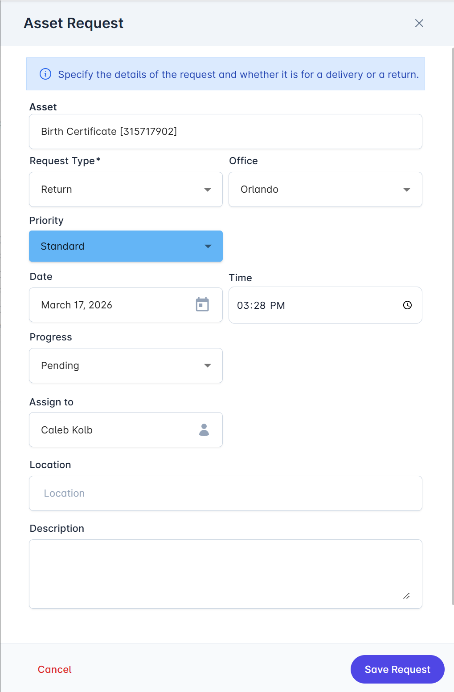
Task: Open the Request Type dropdown
Action: (x=126, y=190)
